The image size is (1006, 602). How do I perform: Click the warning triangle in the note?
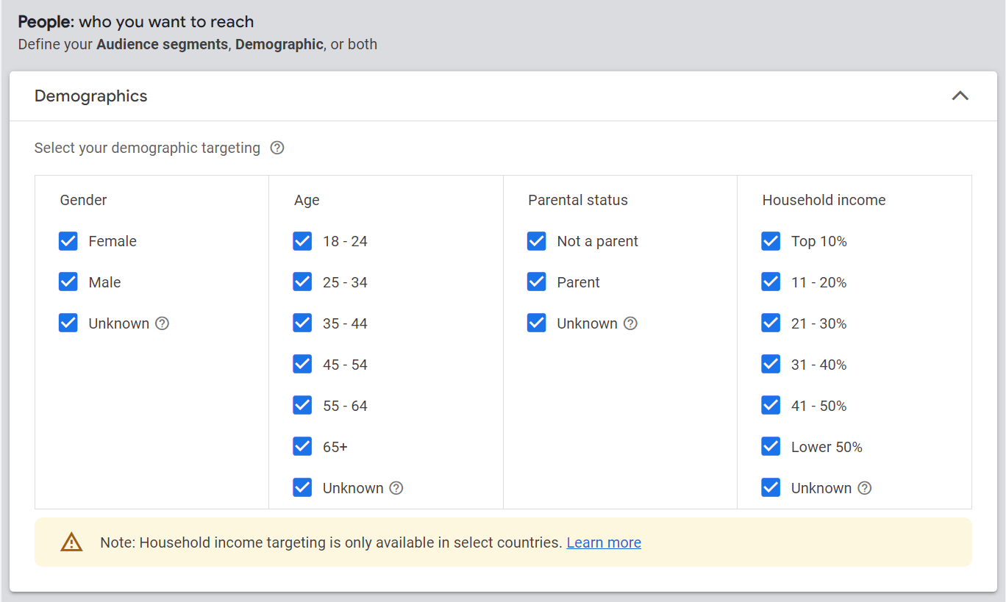coord(71,542)
